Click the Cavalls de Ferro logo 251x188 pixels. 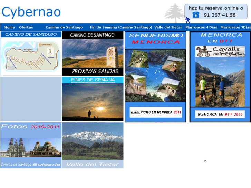pos(220,51)
